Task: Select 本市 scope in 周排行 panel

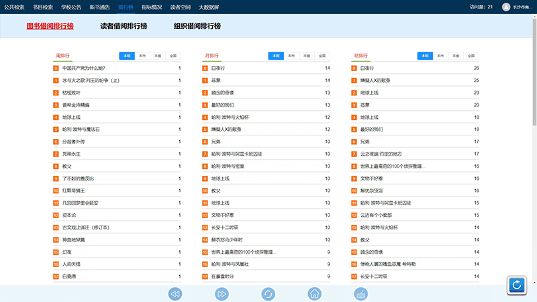Action: [x=142, y=56]
